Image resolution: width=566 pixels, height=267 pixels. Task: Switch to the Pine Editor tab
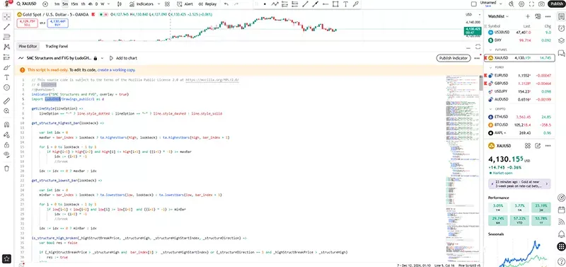(x=28, y=46)
